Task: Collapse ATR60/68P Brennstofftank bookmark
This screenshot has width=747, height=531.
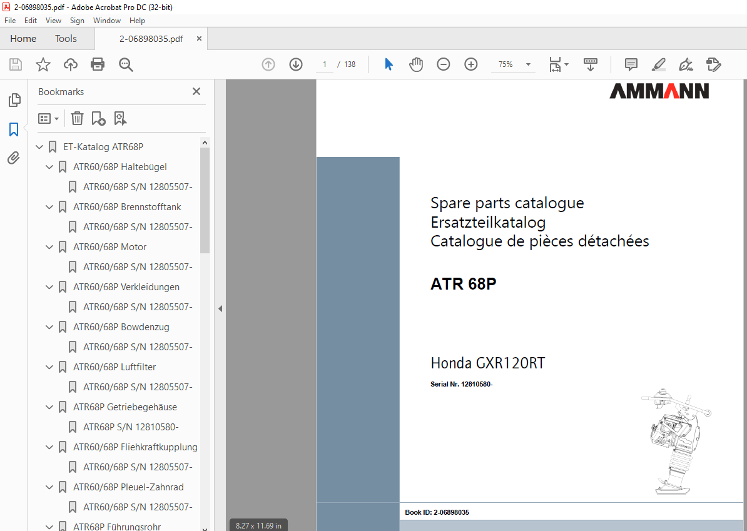Action: pos(49,206)
